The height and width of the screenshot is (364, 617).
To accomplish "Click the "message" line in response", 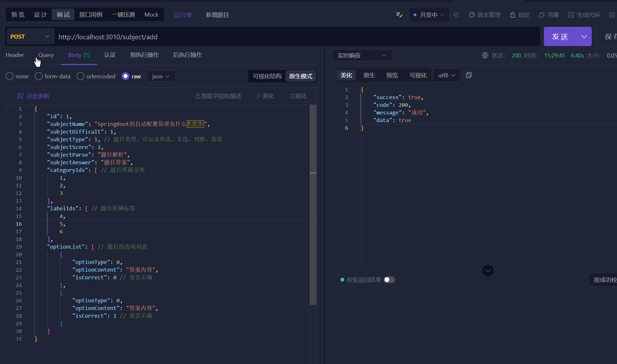I will 401,112.
